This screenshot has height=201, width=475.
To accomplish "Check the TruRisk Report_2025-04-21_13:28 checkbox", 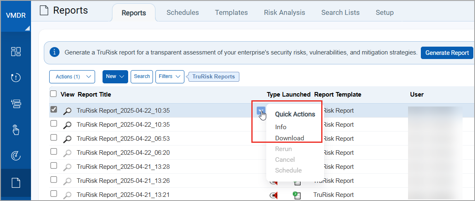I will tap(53, 166).
